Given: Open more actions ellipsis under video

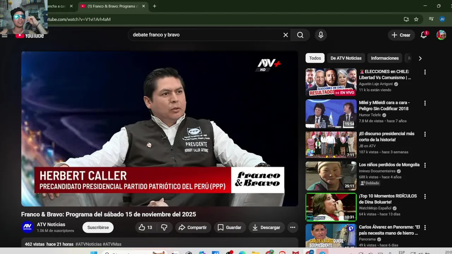Looking at the screenshot, I should tap(293, 228).
